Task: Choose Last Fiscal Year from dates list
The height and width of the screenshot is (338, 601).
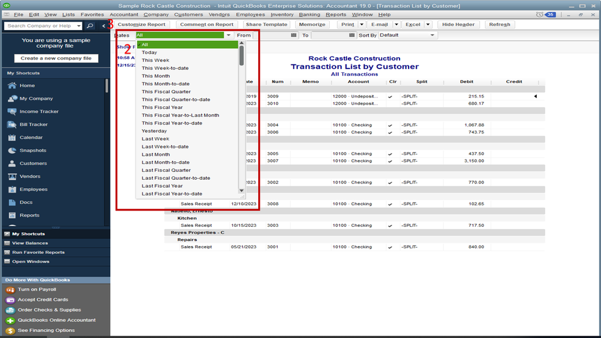Action: tap(162, 186)
